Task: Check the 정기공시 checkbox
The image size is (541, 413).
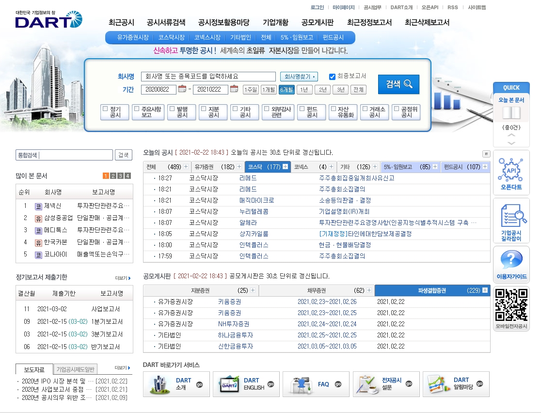Action: [x=106, y=109]
